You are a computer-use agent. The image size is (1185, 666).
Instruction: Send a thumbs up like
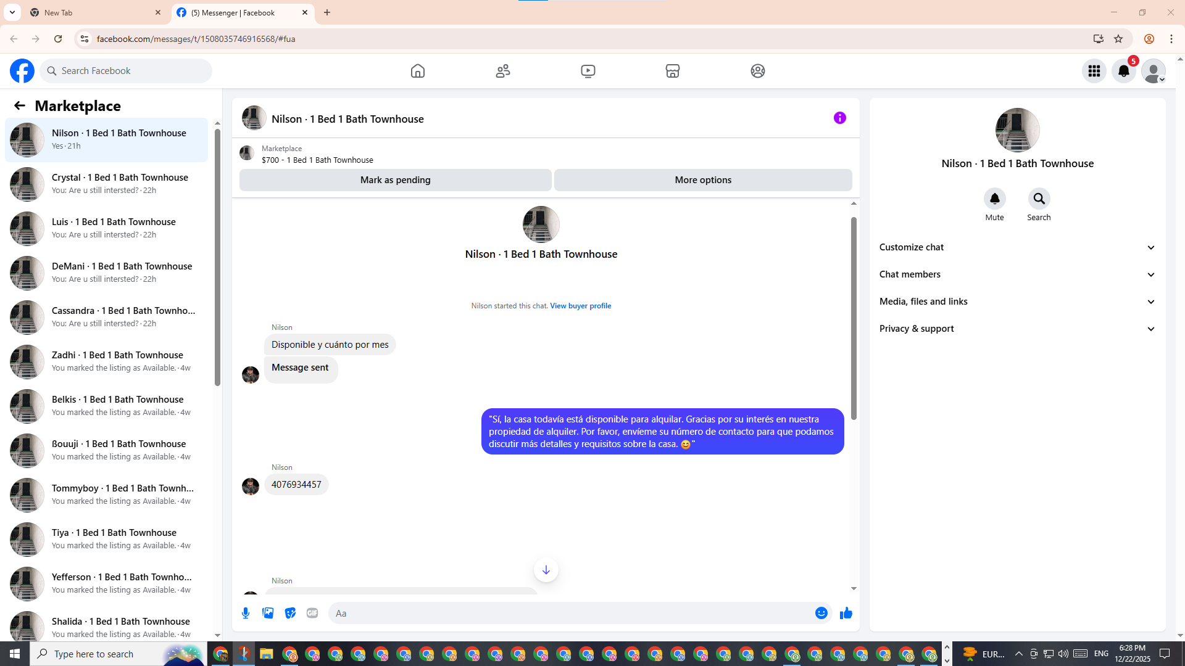[x=846, y=613]
